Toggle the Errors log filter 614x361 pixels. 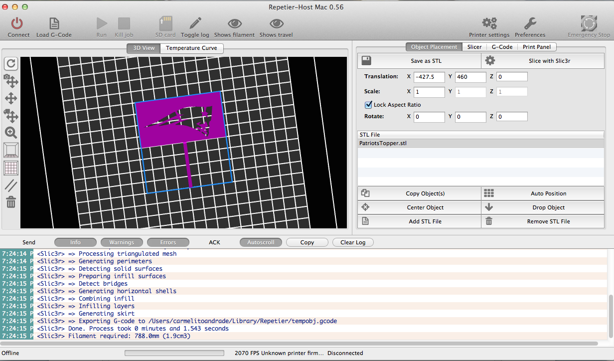[x=168, y=242]
